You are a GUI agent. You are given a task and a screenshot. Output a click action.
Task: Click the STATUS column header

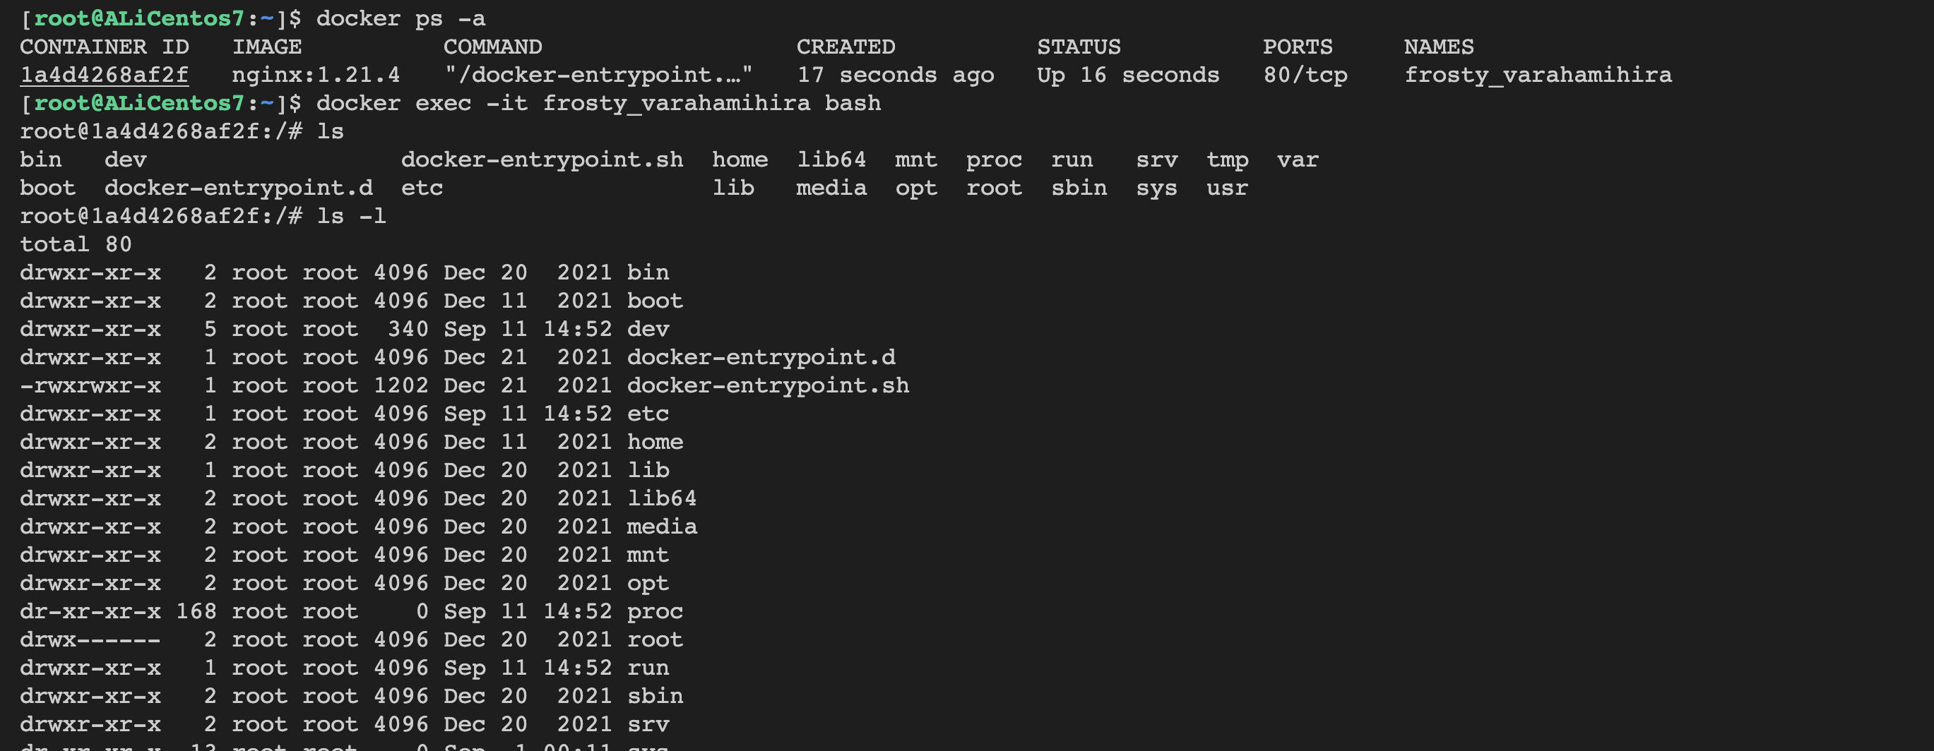(x=1078, y=47)
